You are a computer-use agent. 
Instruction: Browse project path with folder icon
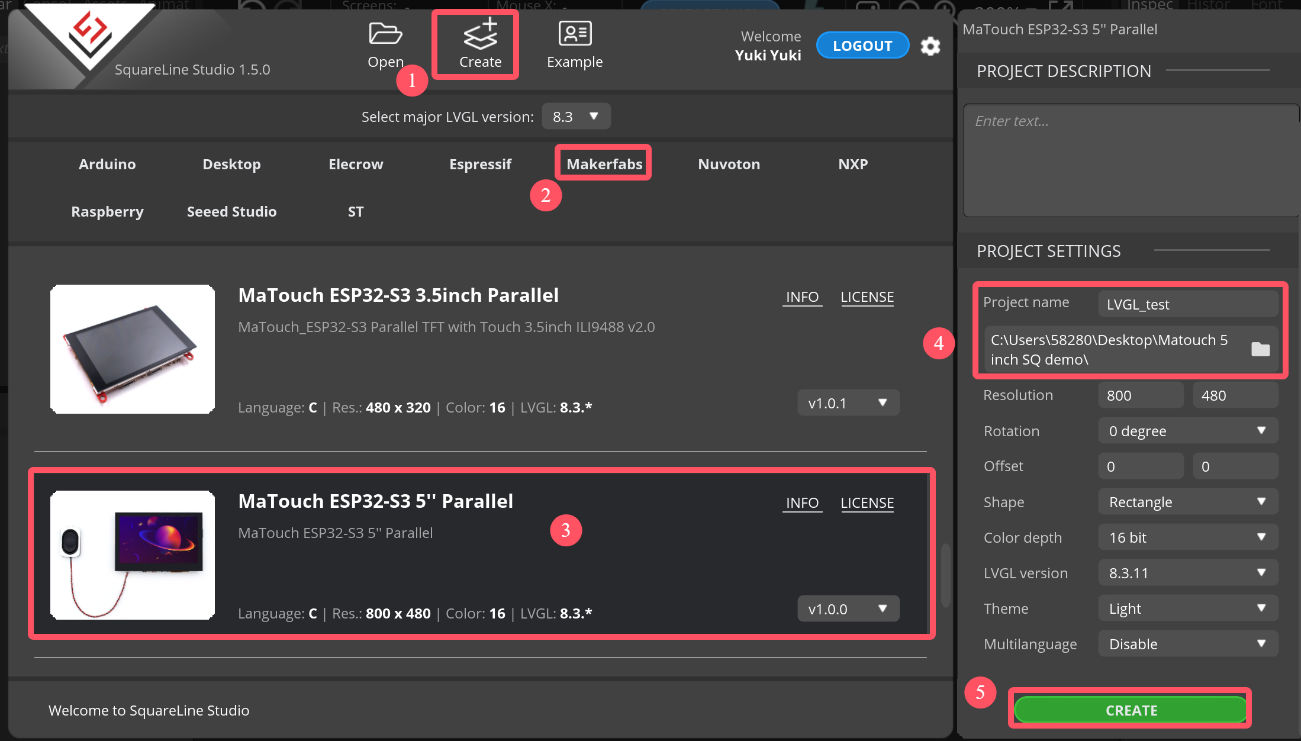tap(1260, 349)
